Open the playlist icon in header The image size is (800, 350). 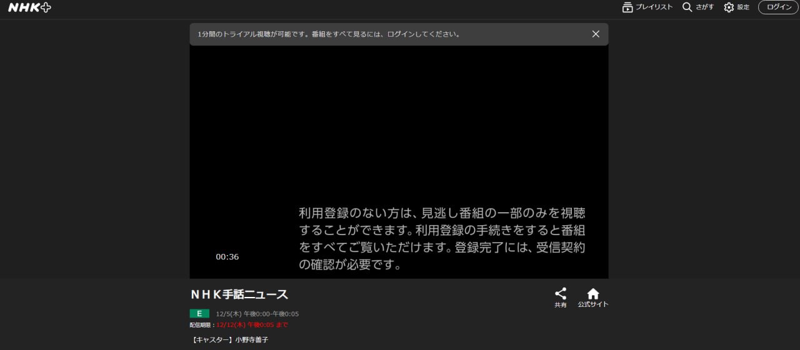pyautogui.click(x=627, y=7)
